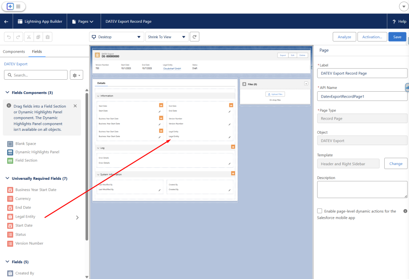Click the cut scissors icon
The height and width of the screenshot is (279, 409).
coord(29,37)
